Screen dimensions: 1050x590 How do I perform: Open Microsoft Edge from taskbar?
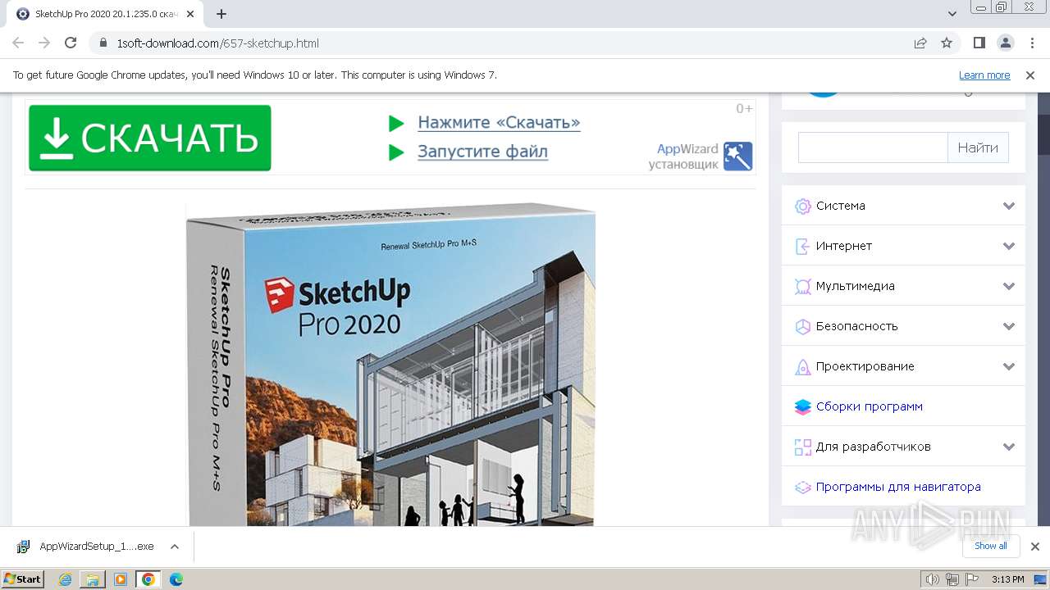pyautogui.click(x=176, y=579)
